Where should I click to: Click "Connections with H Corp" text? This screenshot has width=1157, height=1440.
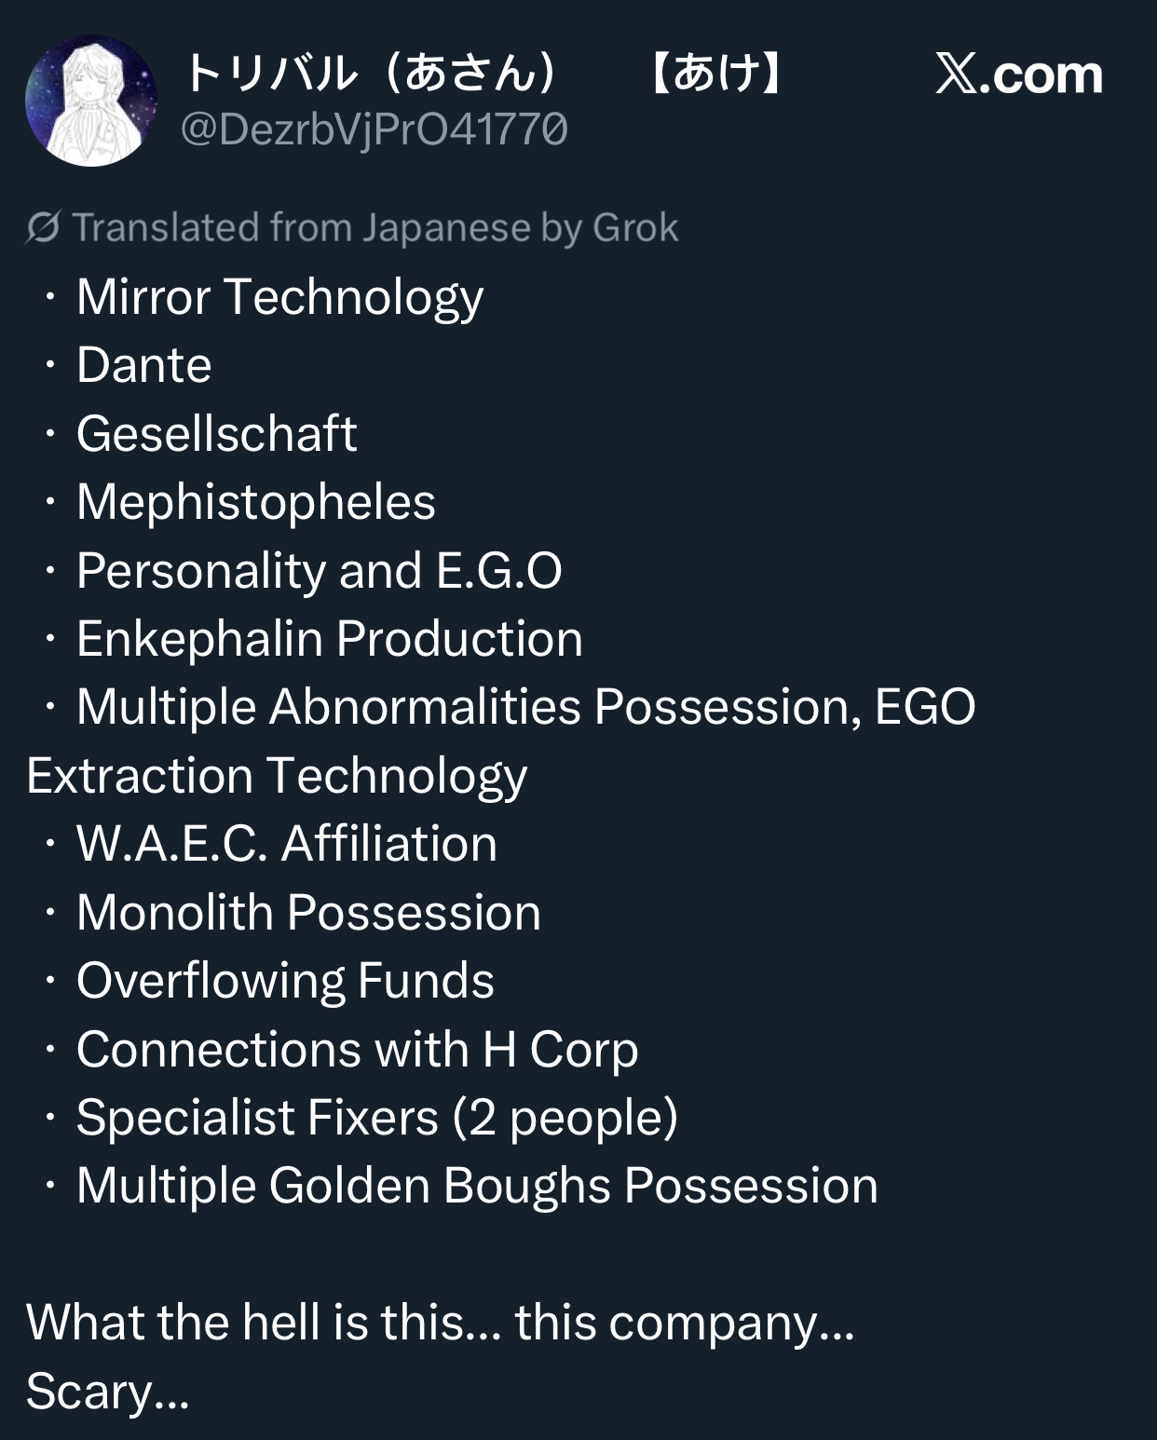[x=358, y=1050]
